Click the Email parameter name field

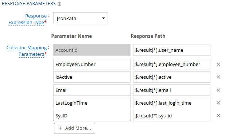click(92, 90)
